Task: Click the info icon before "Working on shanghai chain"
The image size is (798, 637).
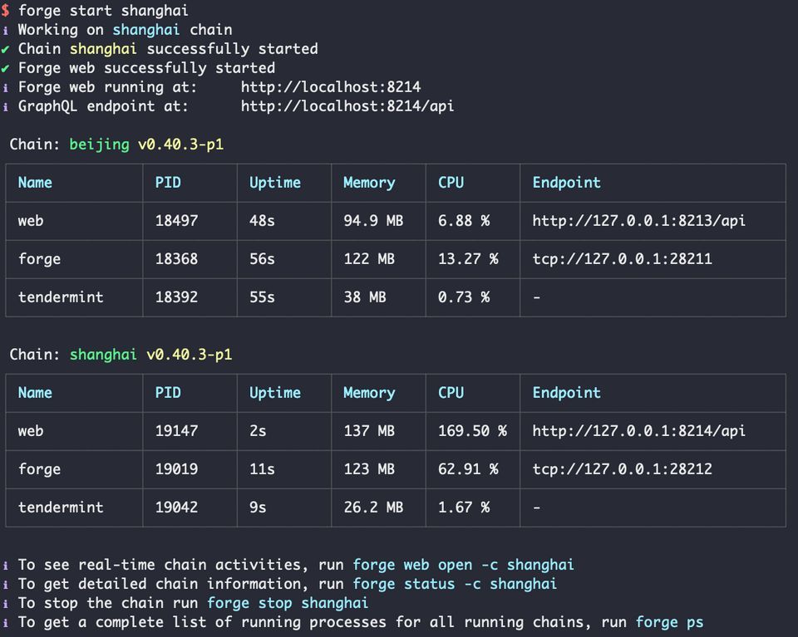Action: [x=6, y=30]
